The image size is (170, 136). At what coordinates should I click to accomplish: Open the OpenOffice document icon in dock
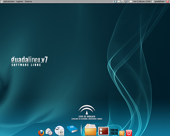point(59,131)
